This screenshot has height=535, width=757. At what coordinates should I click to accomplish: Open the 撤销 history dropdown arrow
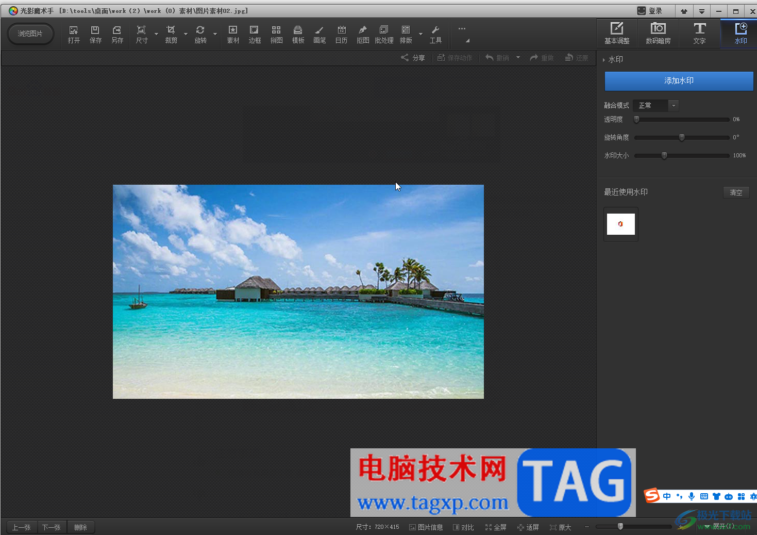click(518, 58)
